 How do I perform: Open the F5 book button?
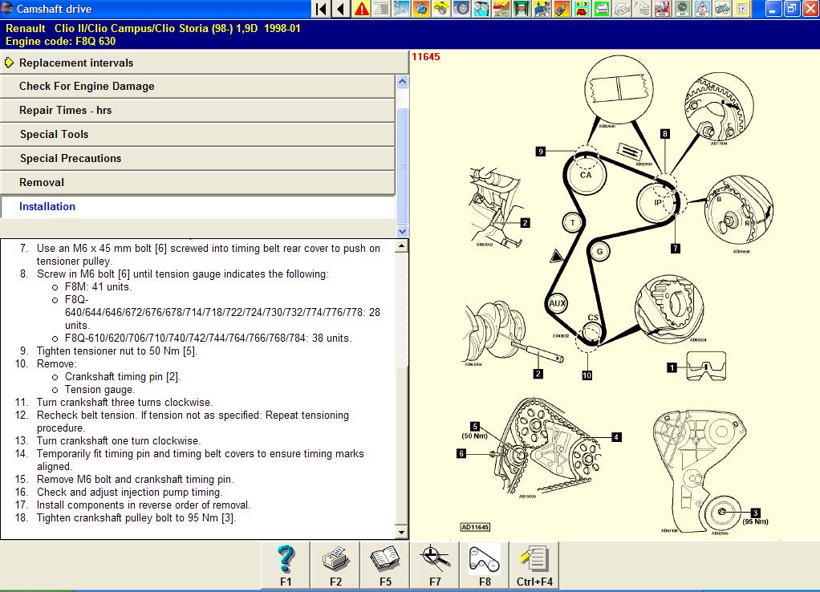[x=385, y=566]
